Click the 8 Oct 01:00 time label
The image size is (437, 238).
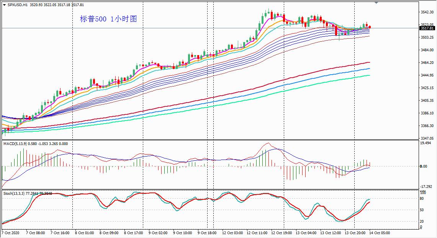click(84, 233)
